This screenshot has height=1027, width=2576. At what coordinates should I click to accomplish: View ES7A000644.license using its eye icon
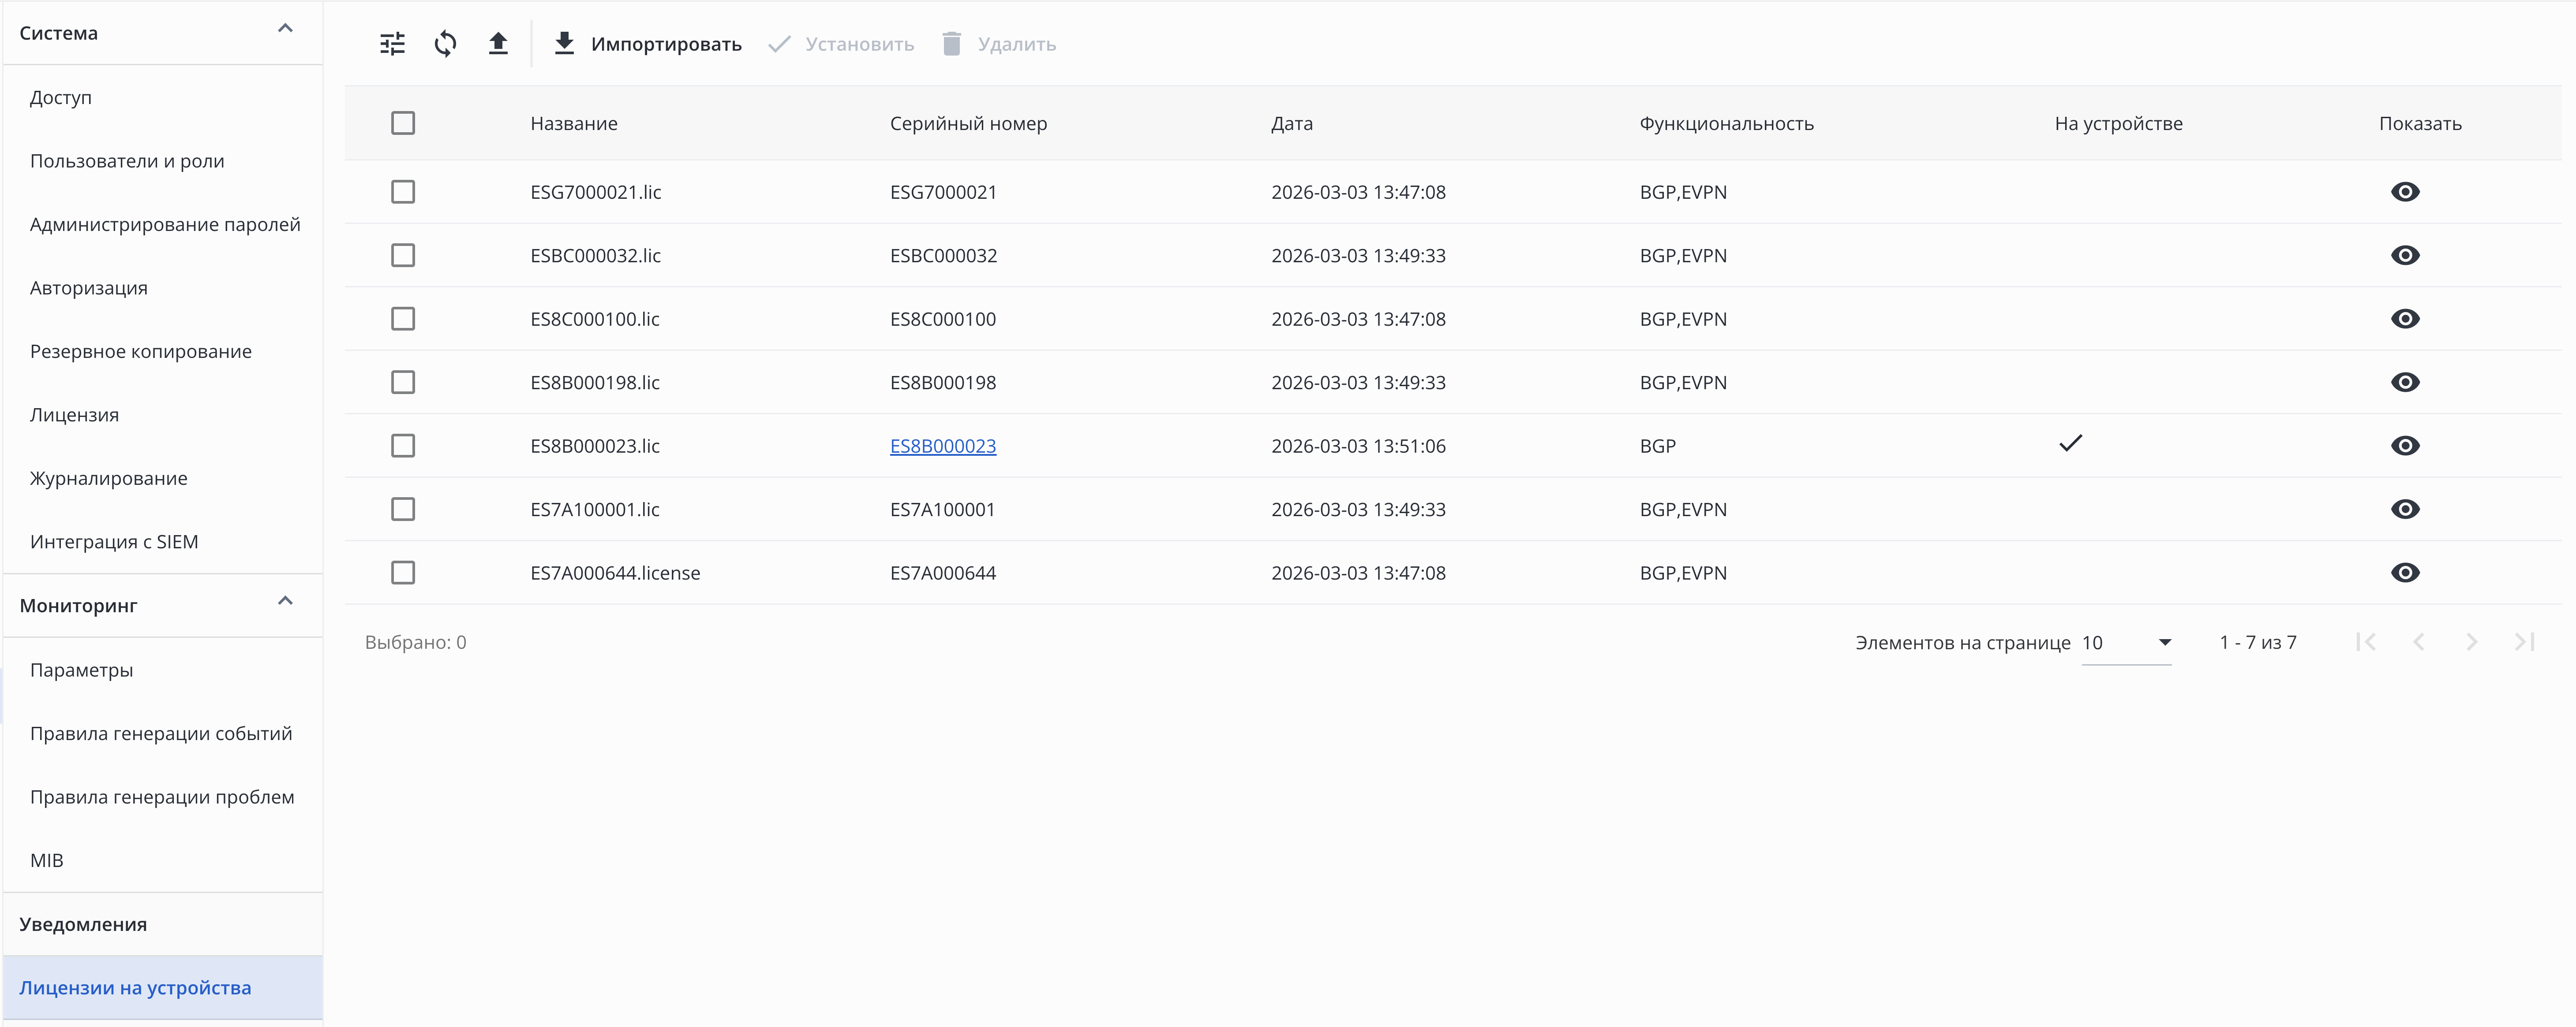pos(2404,573)
